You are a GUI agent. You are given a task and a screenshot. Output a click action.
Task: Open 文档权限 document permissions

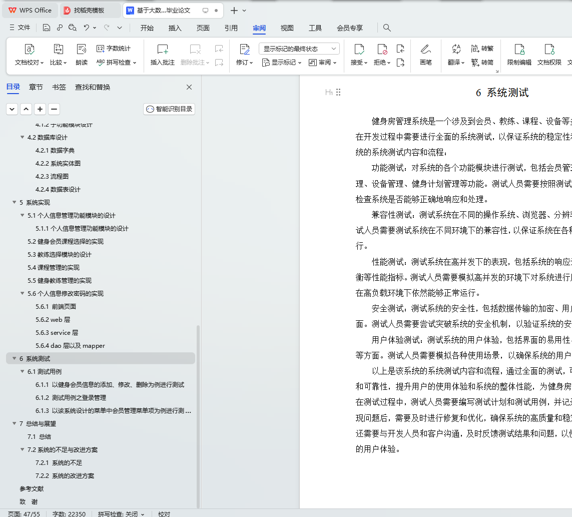(x=549, y=55)
